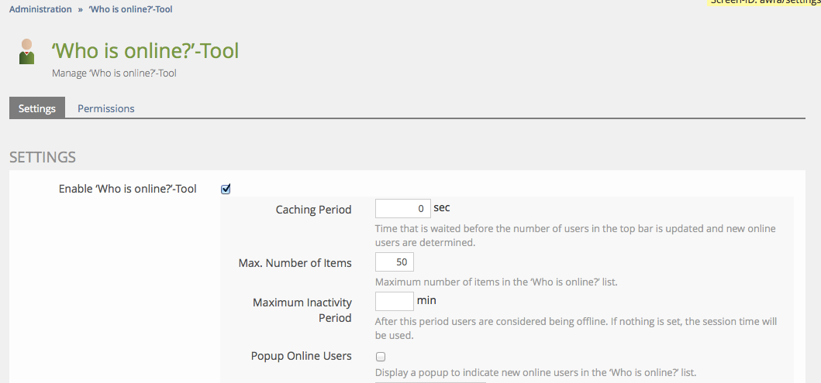Click the Enable 'Who is online?'-Tool label

(x=127, y=189)
